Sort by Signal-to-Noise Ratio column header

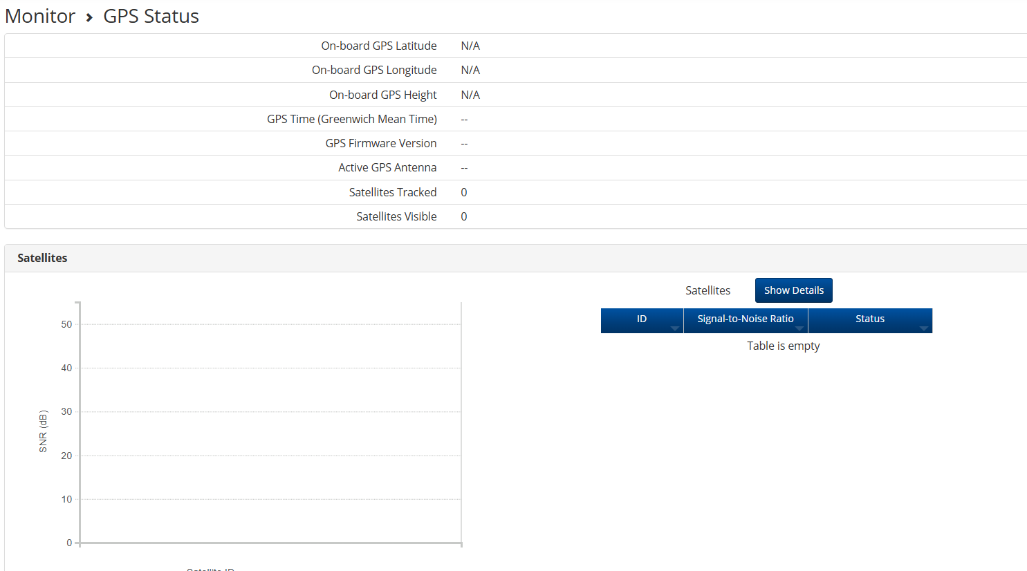(x=745, y=319)
